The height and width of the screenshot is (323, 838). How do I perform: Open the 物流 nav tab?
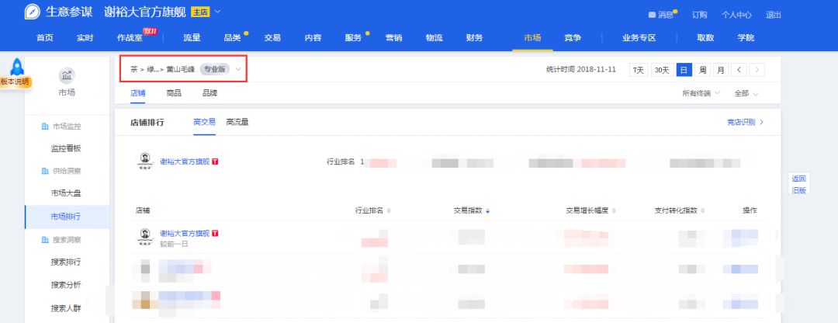pyautogui.click(x=434, y=38)
